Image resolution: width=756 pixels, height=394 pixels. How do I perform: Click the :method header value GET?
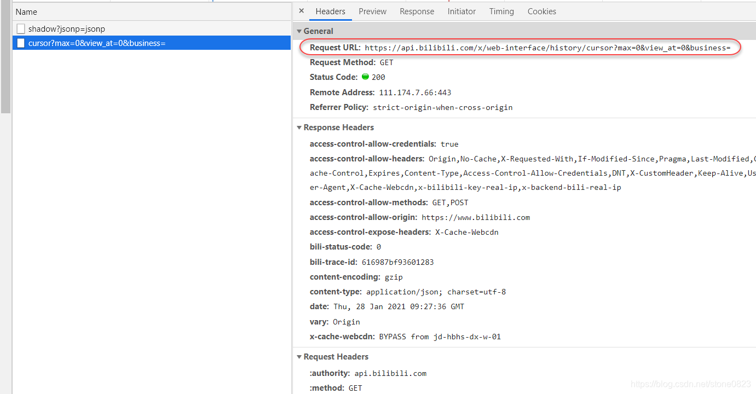[x=356, y=388]
